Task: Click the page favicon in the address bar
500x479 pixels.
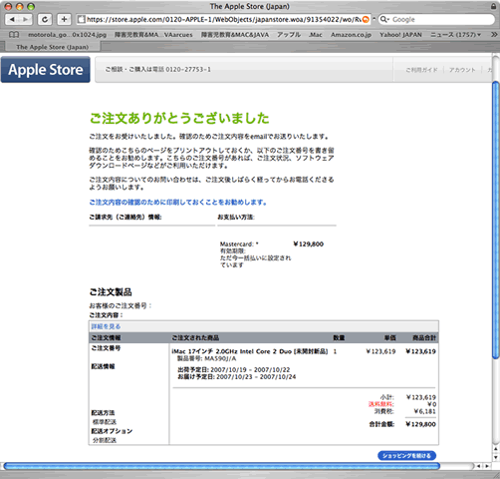Action: 81,19
